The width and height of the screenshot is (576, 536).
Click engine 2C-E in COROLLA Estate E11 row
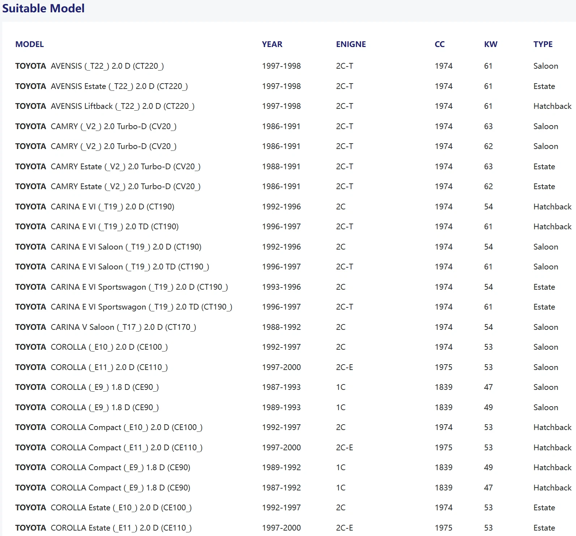[344, 528]
